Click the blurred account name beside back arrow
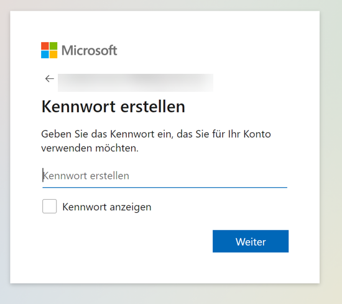Image resolution: width=342 pixels, height=304 pixels. [136, 83]
